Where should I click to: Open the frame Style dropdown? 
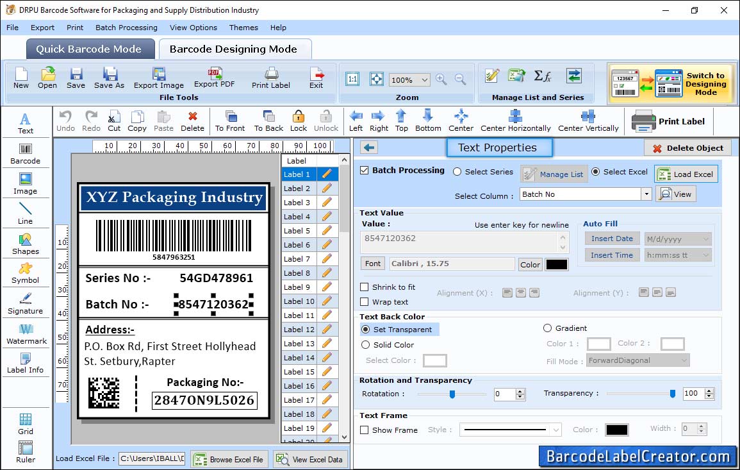click(556, 430)
